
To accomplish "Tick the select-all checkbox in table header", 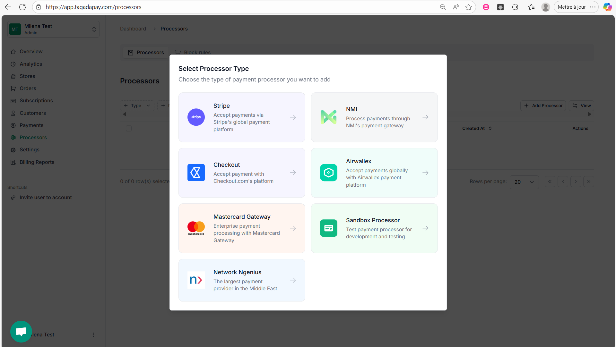I will 129,128.
